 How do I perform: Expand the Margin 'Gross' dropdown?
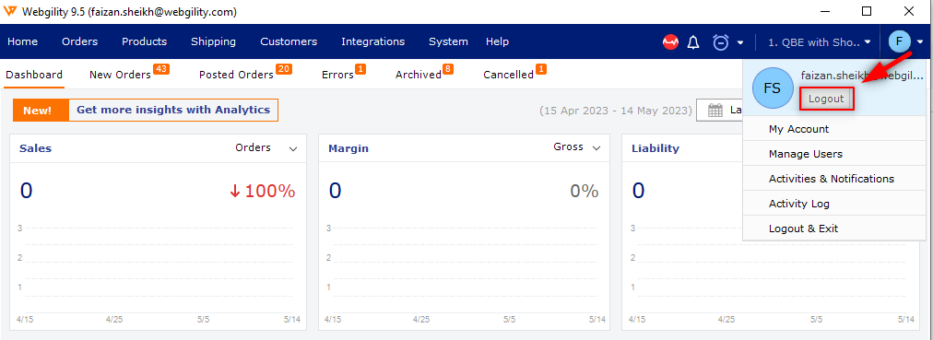pos(577,147)
